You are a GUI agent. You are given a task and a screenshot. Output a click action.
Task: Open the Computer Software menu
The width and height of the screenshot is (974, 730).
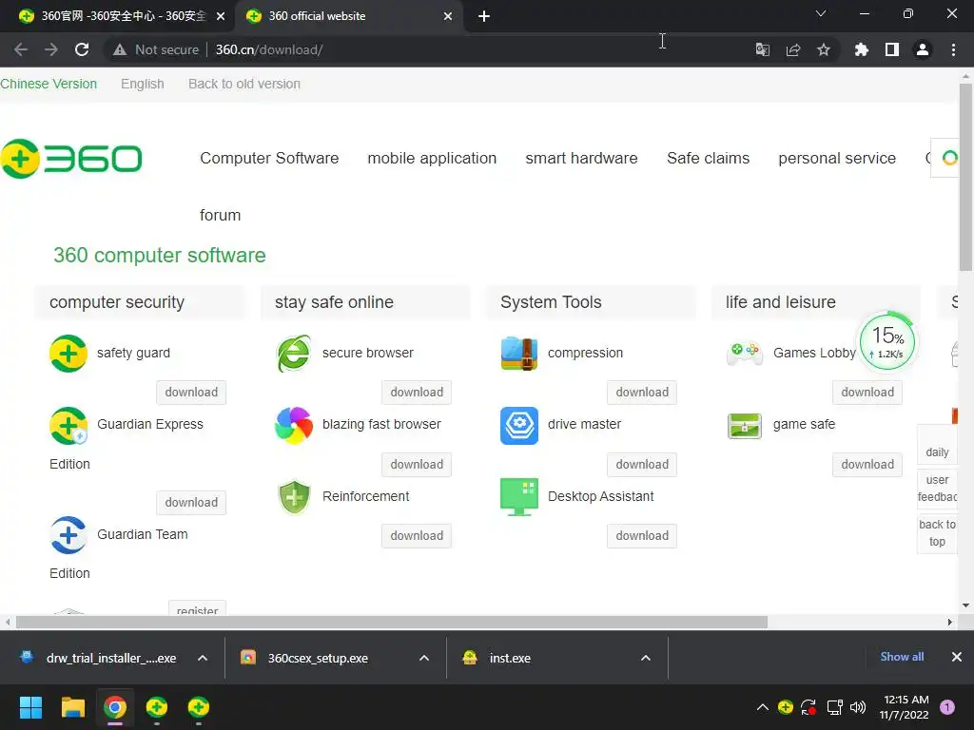click(269, 159)
